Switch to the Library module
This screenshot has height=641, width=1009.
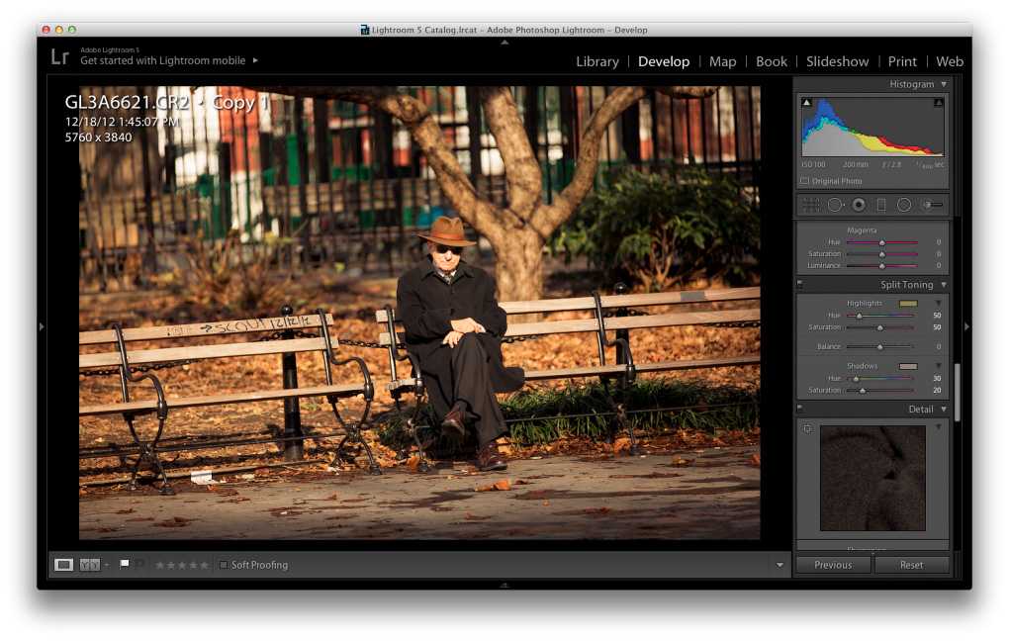coord(597,61)
